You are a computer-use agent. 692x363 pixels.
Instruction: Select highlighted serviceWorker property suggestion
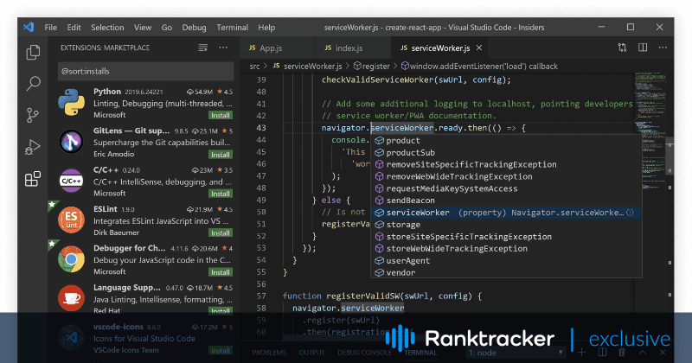pos(506,213)
